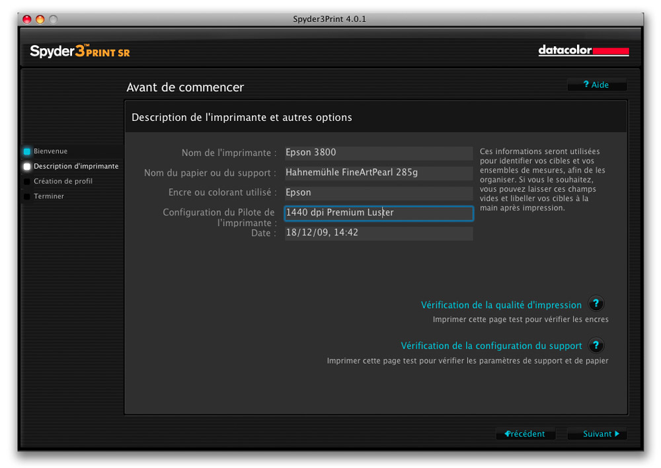This screenshot has height=468, width=661.
Task: Focus the Nom de l'imprimante field
Action: click(x=379, y=153)
